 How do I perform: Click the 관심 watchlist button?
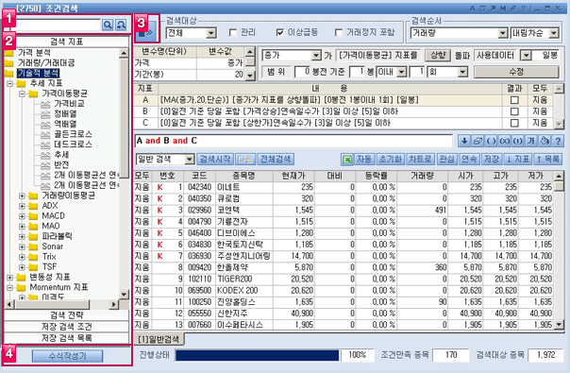pos(446,159)
